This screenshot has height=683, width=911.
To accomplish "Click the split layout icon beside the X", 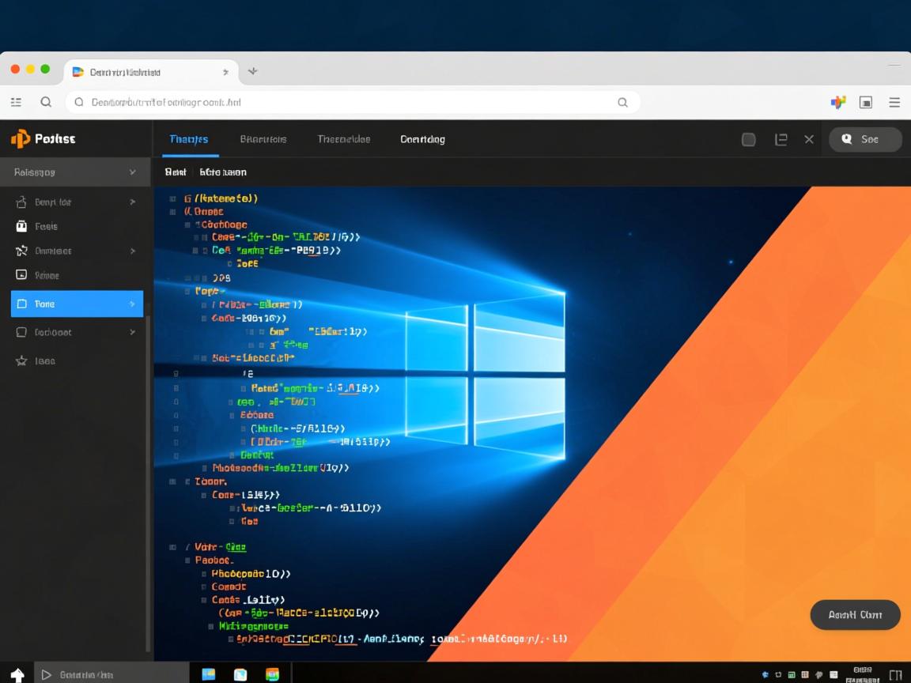I will 781,139.
